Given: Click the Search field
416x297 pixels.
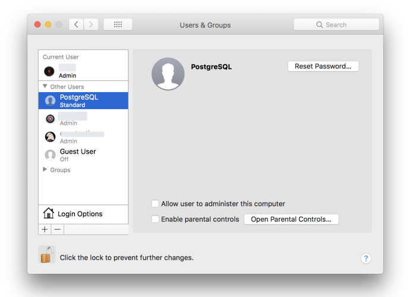Looking at the screenshot, I should click(x=336, y=24).
